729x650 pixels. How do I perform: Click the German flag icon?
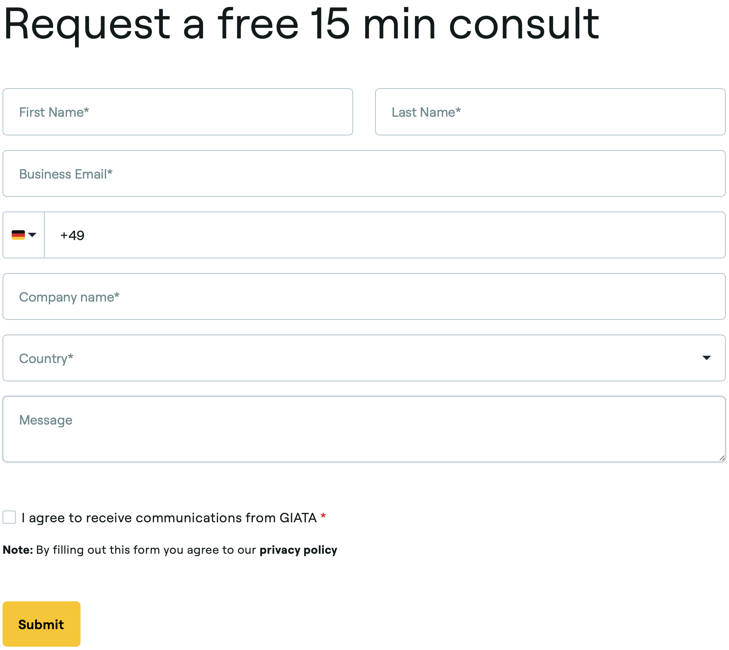point(18,235)
